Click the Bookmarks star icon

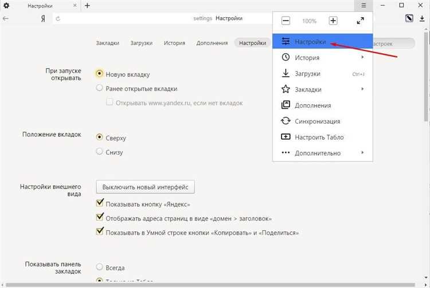286,89
